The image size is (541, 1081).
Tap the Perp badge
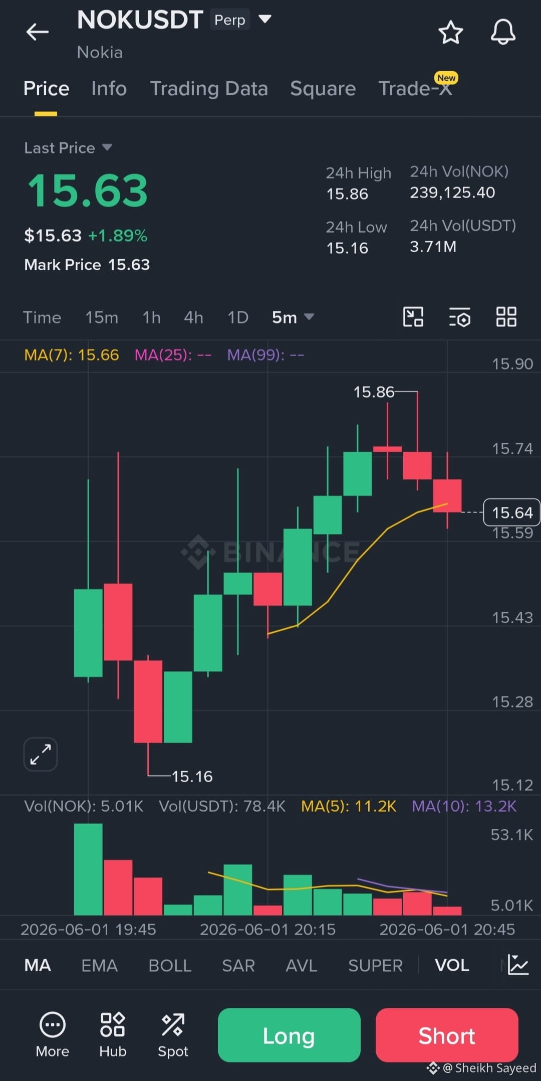[230, 20]
